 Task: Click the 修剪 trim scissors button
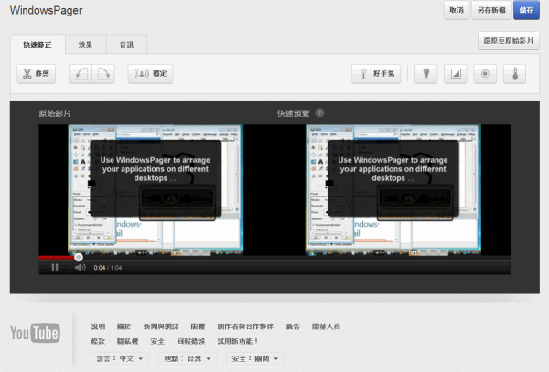click(x=36, y=74)
